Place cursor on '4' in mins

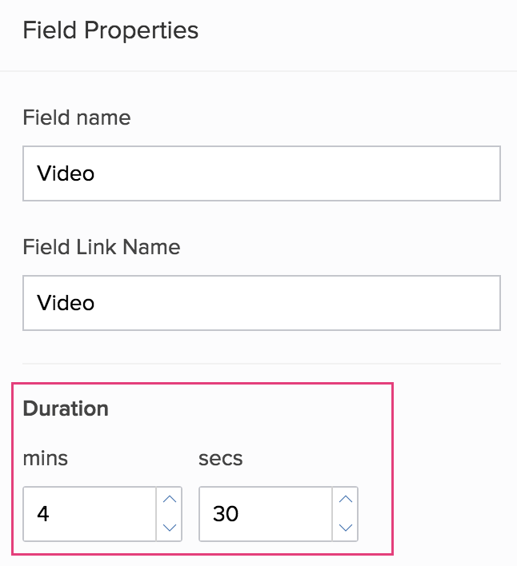[x=43, y=514]
